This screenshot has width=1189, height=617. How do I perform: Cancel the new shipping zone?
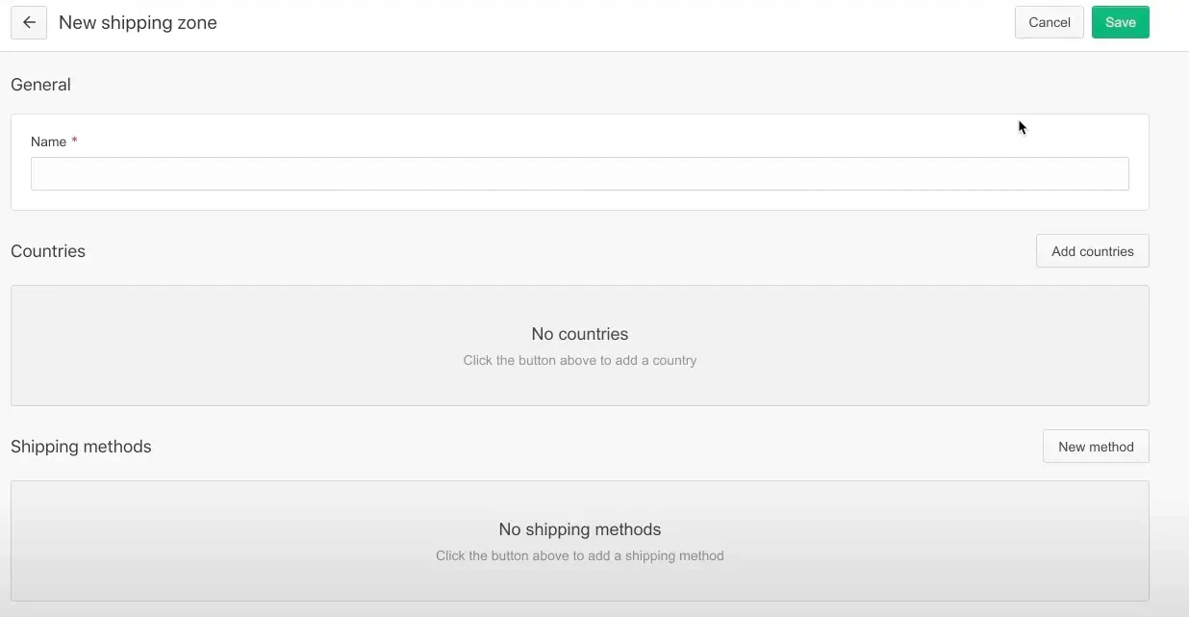pos(1050,22)
